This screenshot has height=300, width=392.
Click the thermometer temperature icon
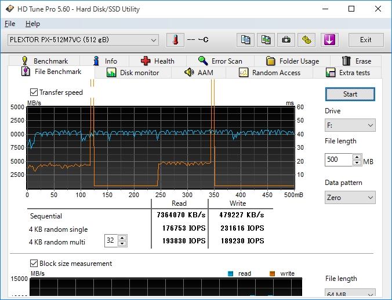[x=175, y=40]
